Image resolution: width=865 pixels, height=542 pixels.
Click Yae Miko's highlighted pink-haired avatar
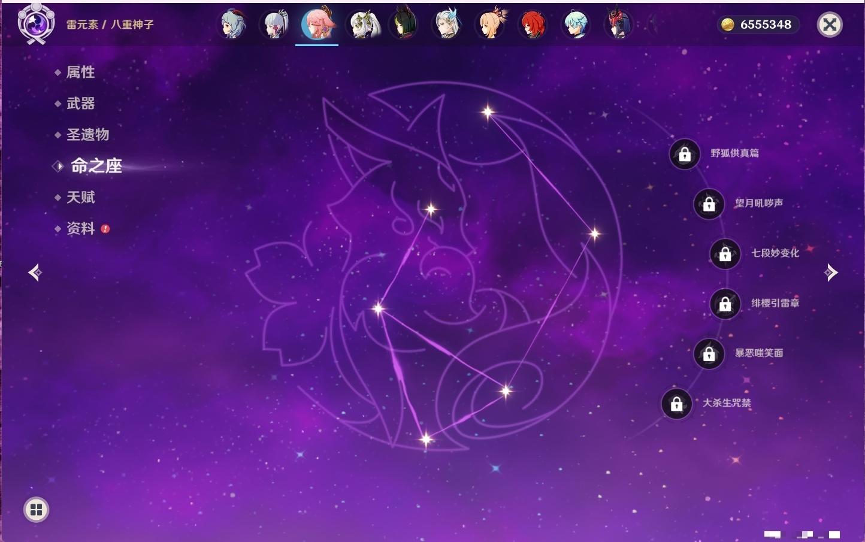pyautogui.click(x=317, y=25)
